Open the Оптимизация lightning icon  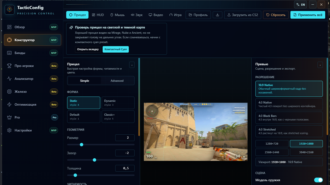tap(10, 105)
